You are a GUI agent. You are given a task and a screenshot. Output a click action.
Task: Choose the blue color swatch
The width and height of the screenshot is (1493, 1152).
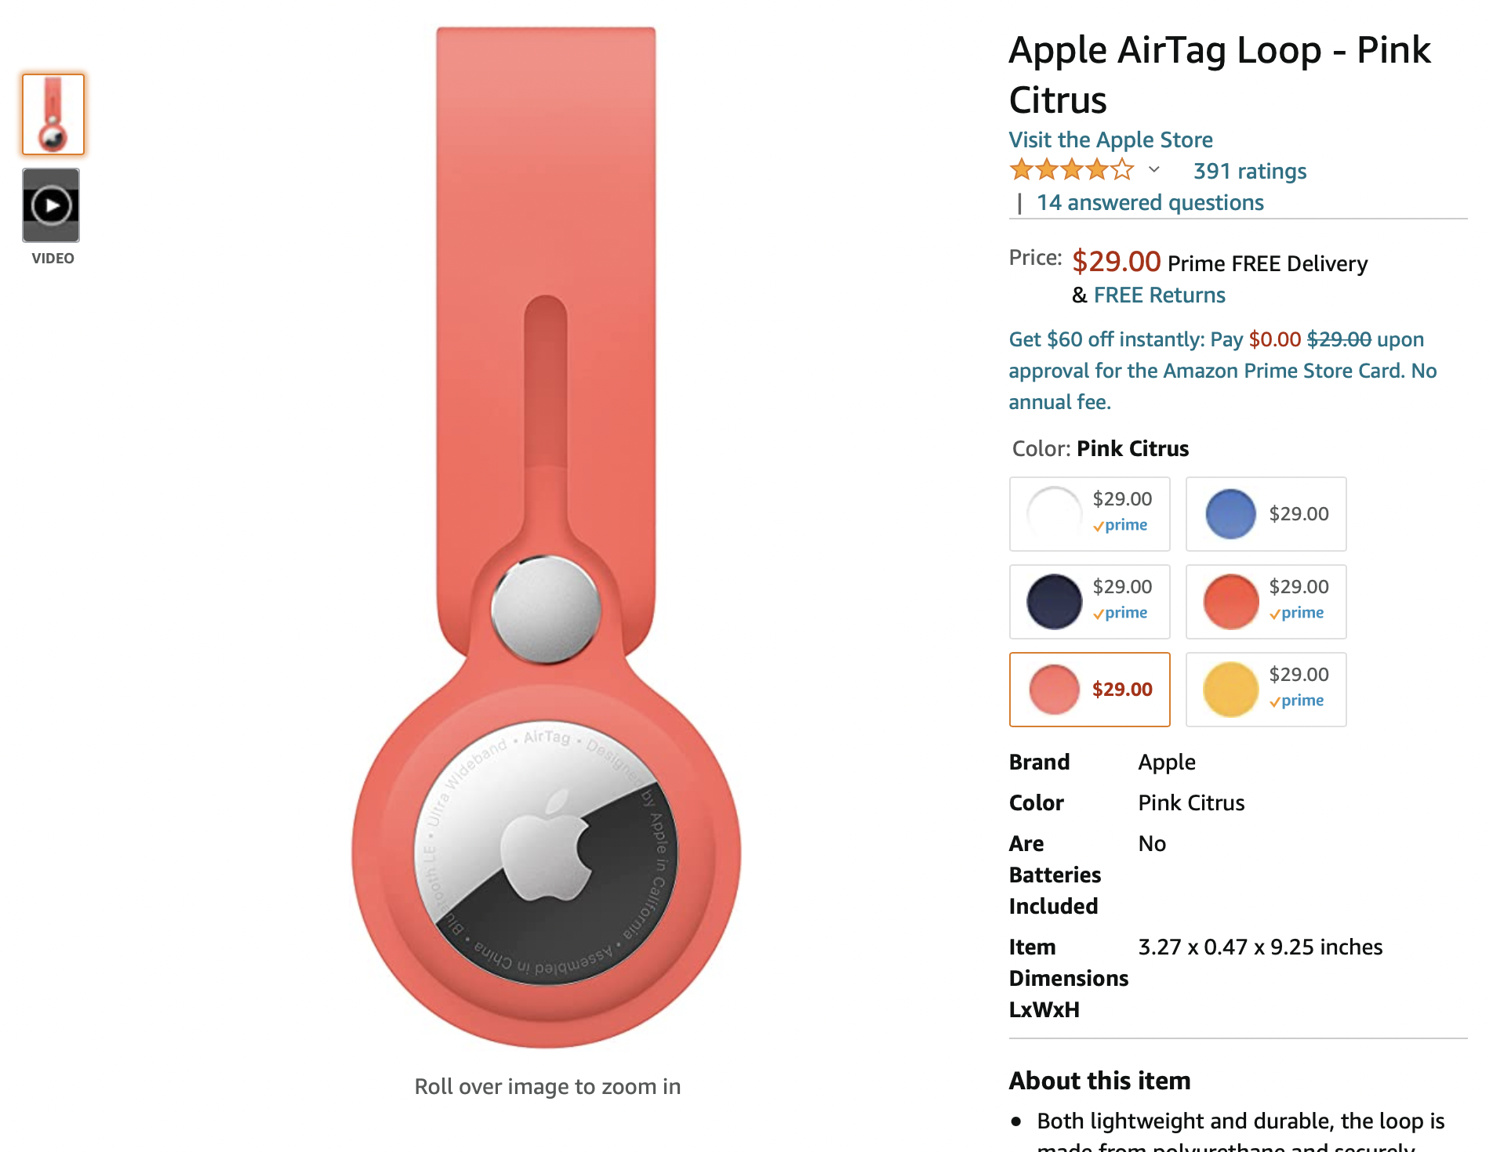click(1230, 513)
